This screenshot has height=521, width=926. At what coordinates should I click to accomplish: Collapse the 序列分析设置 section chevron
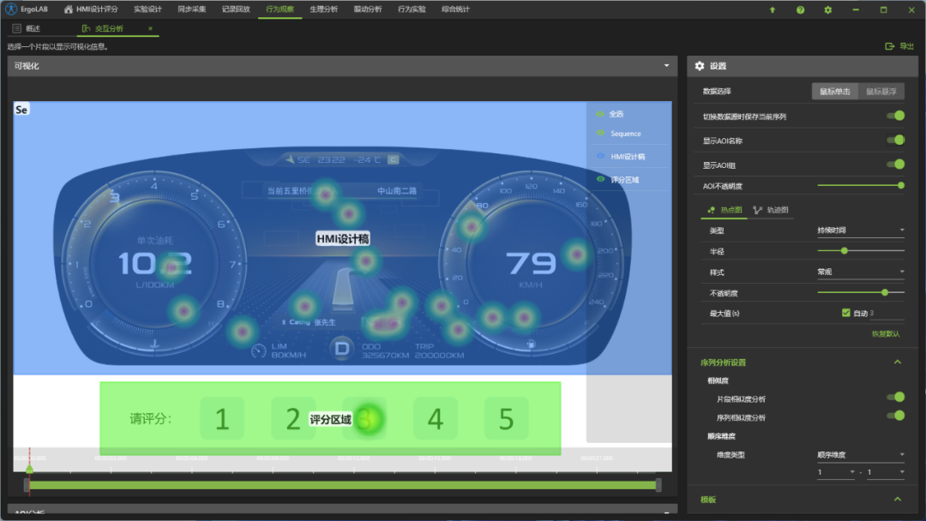tap(898, 362)
